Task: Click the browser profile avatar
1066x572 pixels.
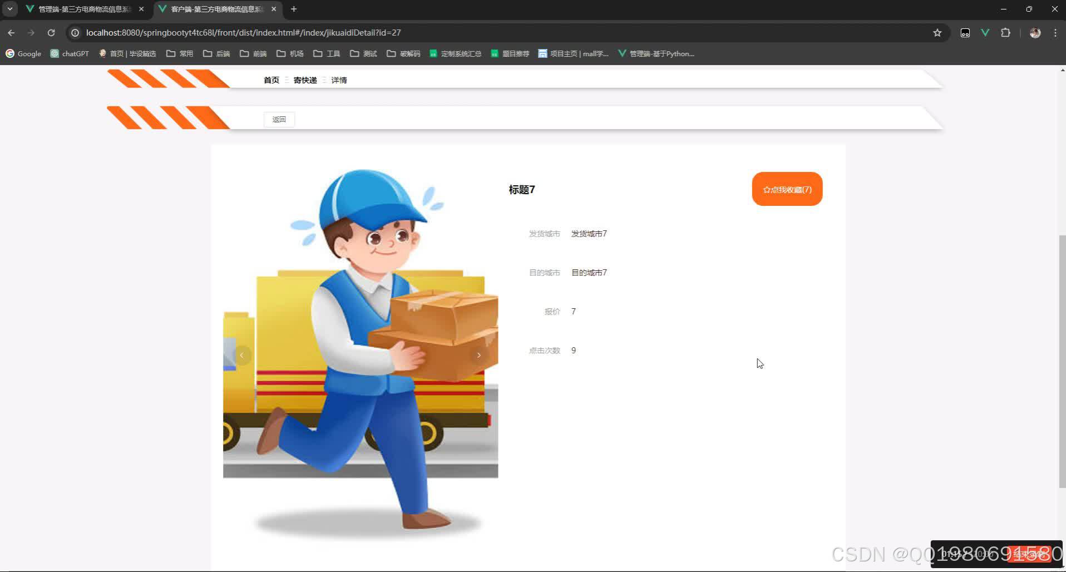Action: [x=1036, y=33]
